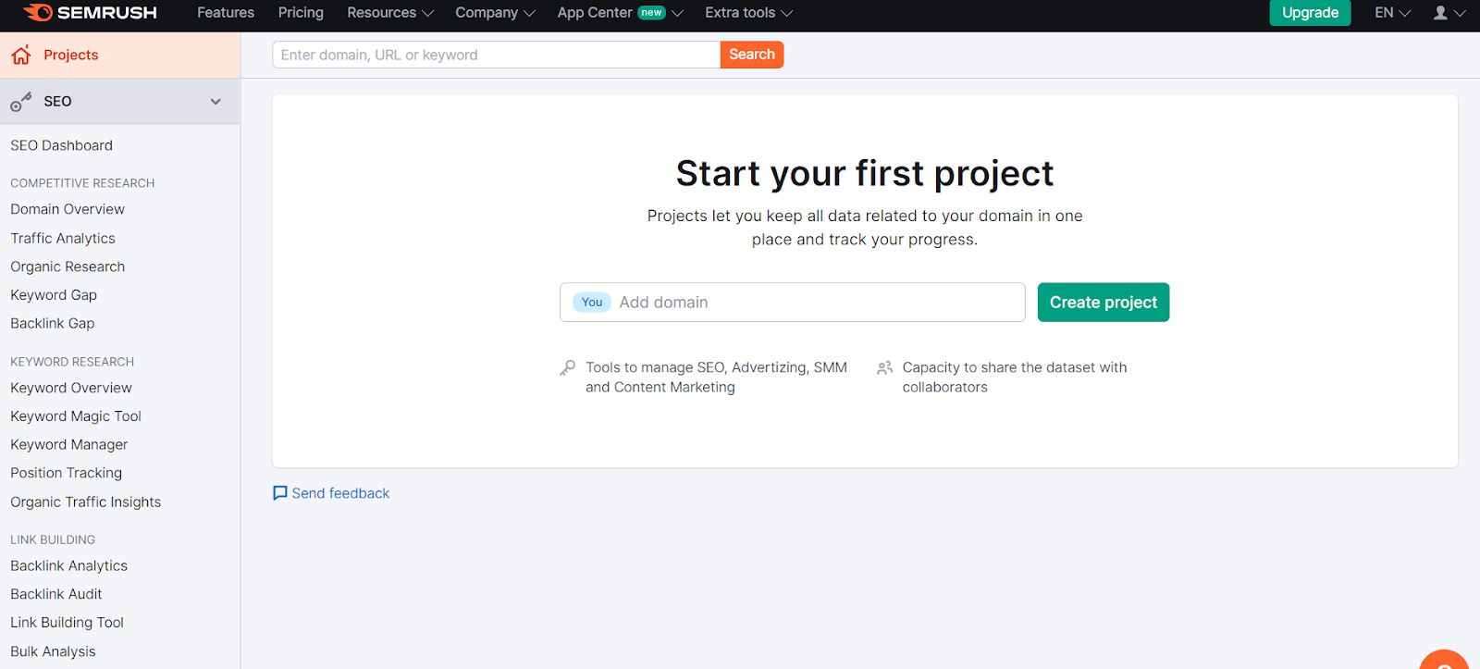Open the Company dropdown
Image resolution: width=1480 pixels, height=669 pixels.
click(495, 13)
